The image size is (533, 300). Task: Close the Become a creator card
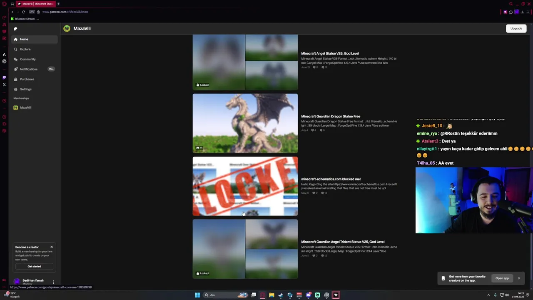pos(52,247)
